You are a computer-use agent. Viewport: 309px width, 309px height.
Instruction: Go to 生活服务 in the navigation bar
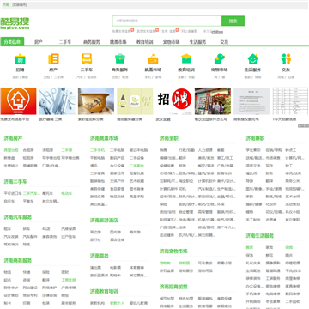point(197,42)
